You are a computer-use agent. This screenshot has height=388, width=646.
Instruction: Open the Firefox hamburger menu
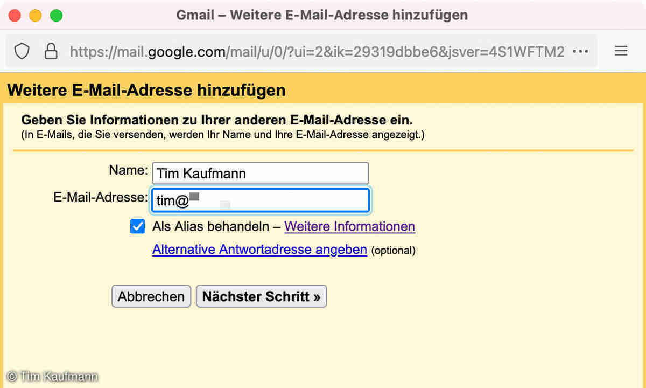tap(621, 51)
